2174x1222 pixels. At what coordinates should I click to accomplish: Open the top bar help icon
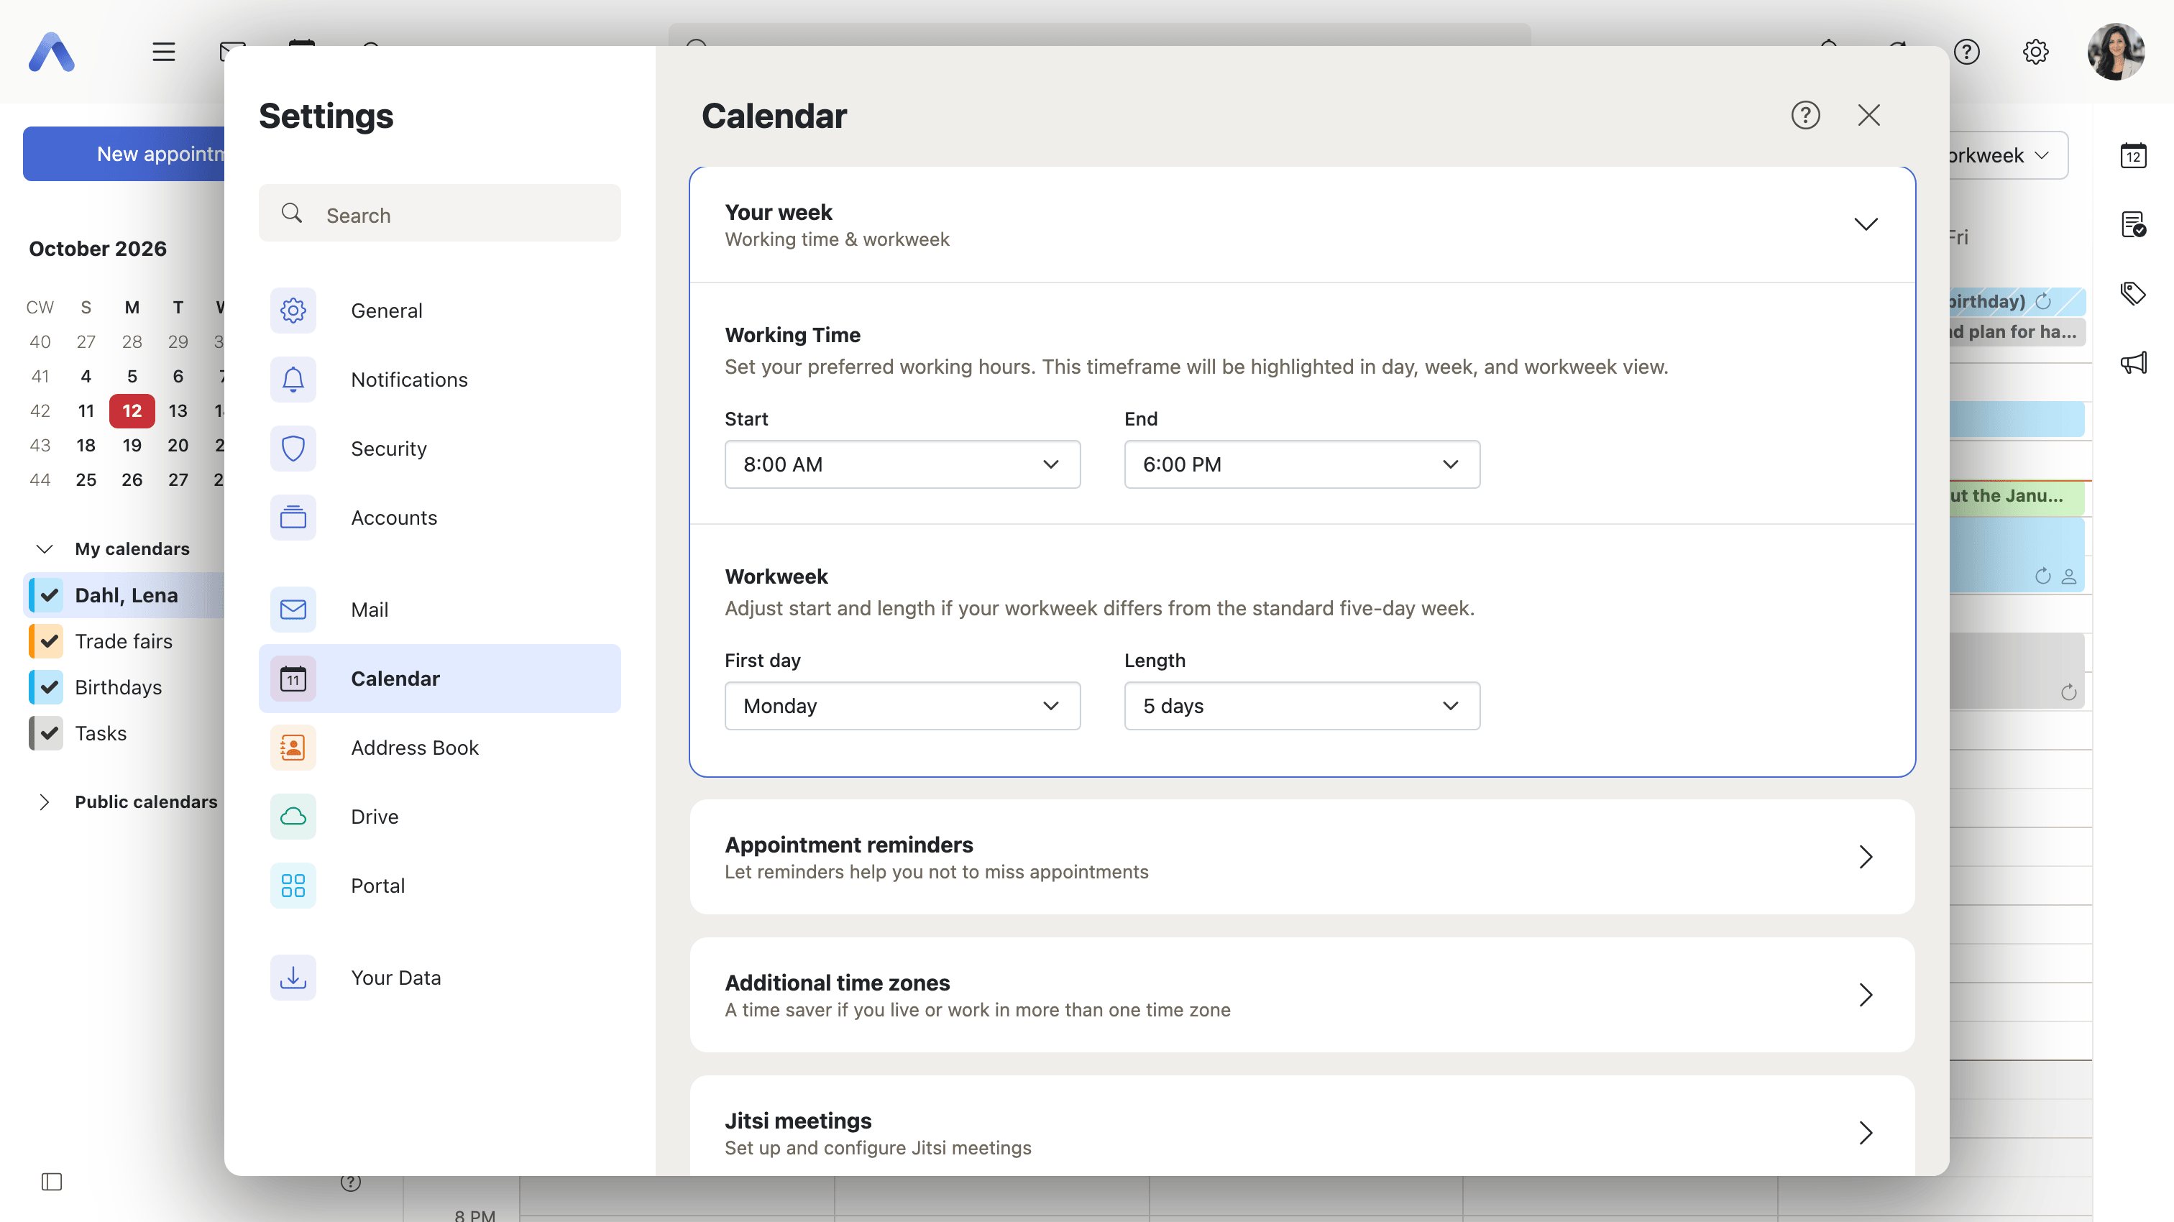(1966, 52)
